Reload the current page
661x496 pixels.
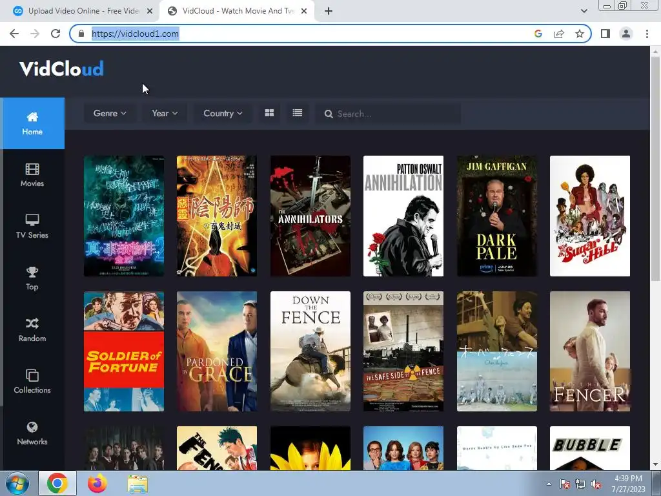tap(56, 34)
